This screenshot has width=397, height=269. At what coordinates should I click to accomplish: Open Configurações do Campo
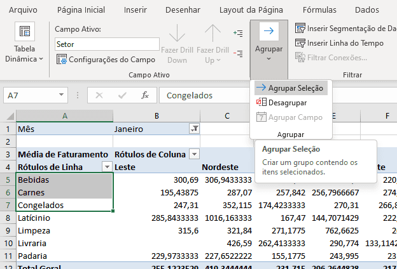pyautogui.click(x=106, y=60)
